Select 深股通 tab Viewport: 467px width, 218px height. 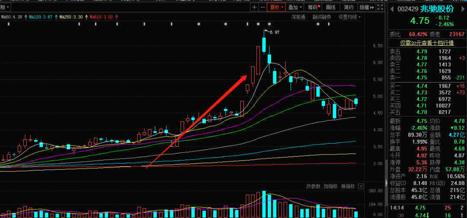(298, 17)
